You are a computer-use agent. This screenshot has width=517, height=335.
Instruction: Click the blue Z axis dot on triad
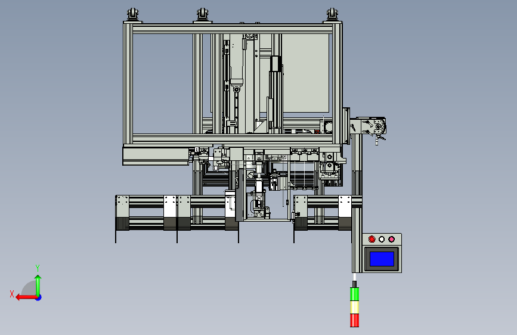[x=39, y=297]
